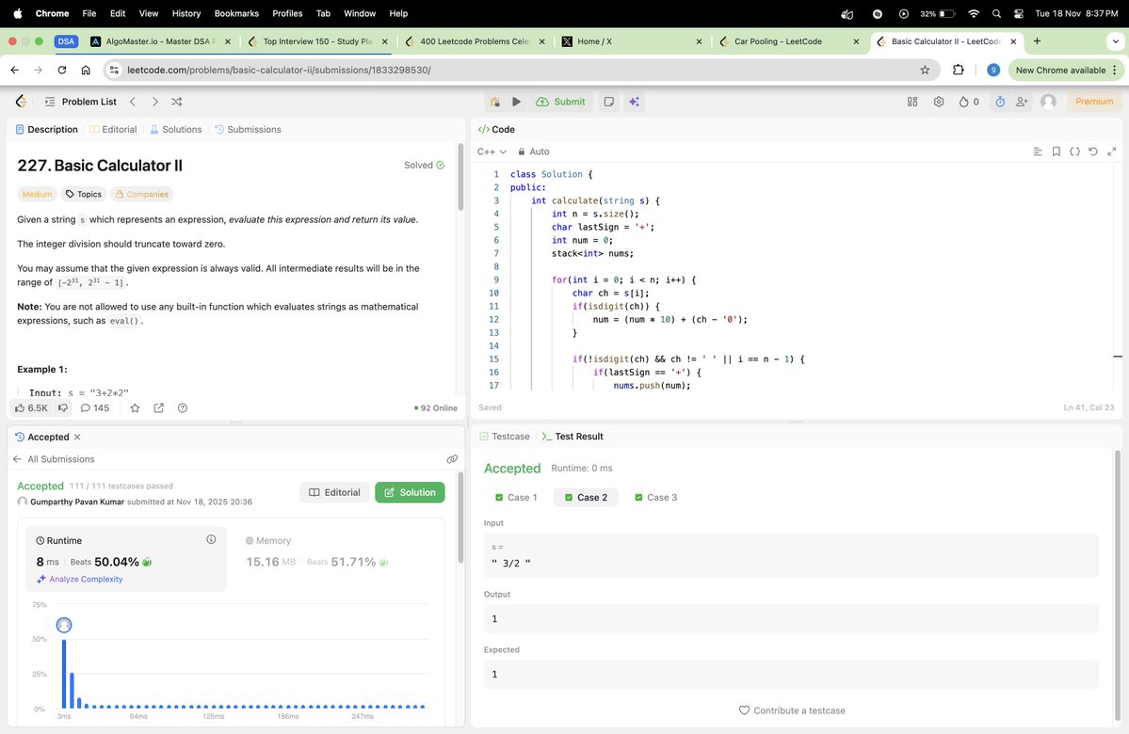Switch to the Solutions tab

(176, 130)
